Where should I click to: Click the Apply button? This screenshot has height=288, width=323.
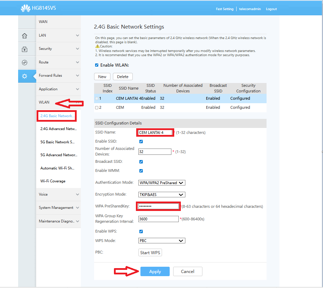coord(155,271)
